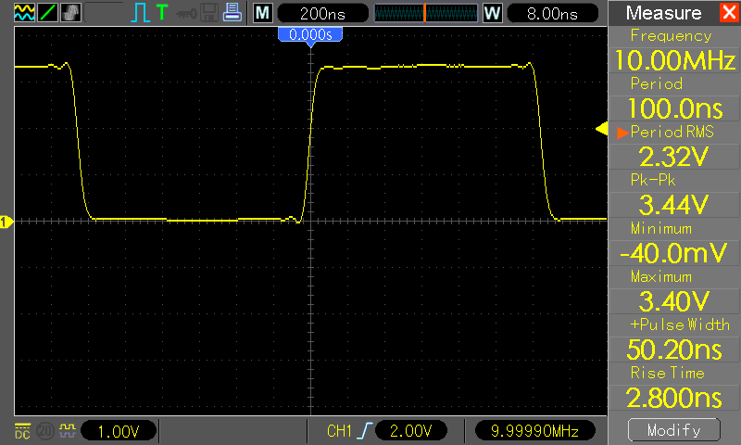Image resolution: width=741 pixels, height=445 pixels.
Task: Click the green T trigger status icon
Action: (x=162, y=13)
